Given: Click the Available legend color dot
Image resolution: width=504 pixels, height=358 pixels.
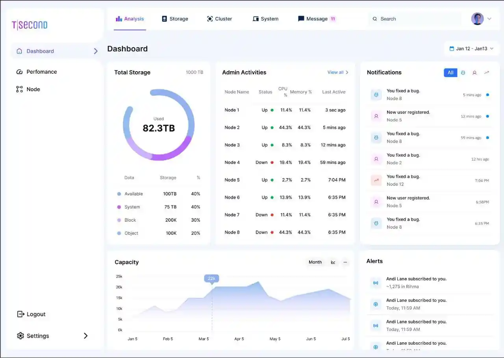Looking at the screenshot, I should click(119, 194).
